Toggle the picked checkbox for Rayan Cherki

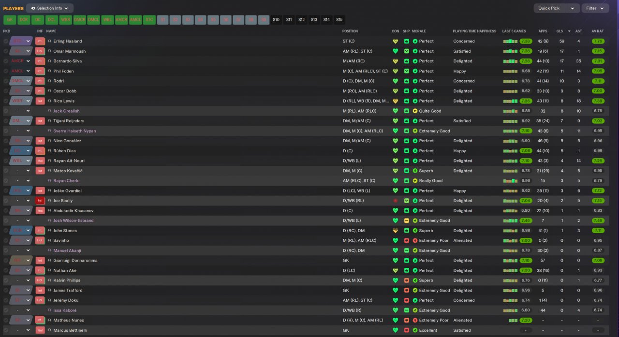pos(6,181)
